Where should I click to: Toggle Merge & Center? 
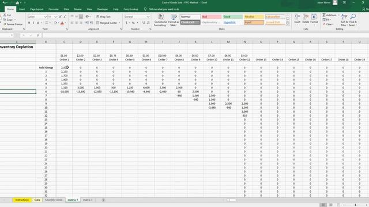pos(107,23)
